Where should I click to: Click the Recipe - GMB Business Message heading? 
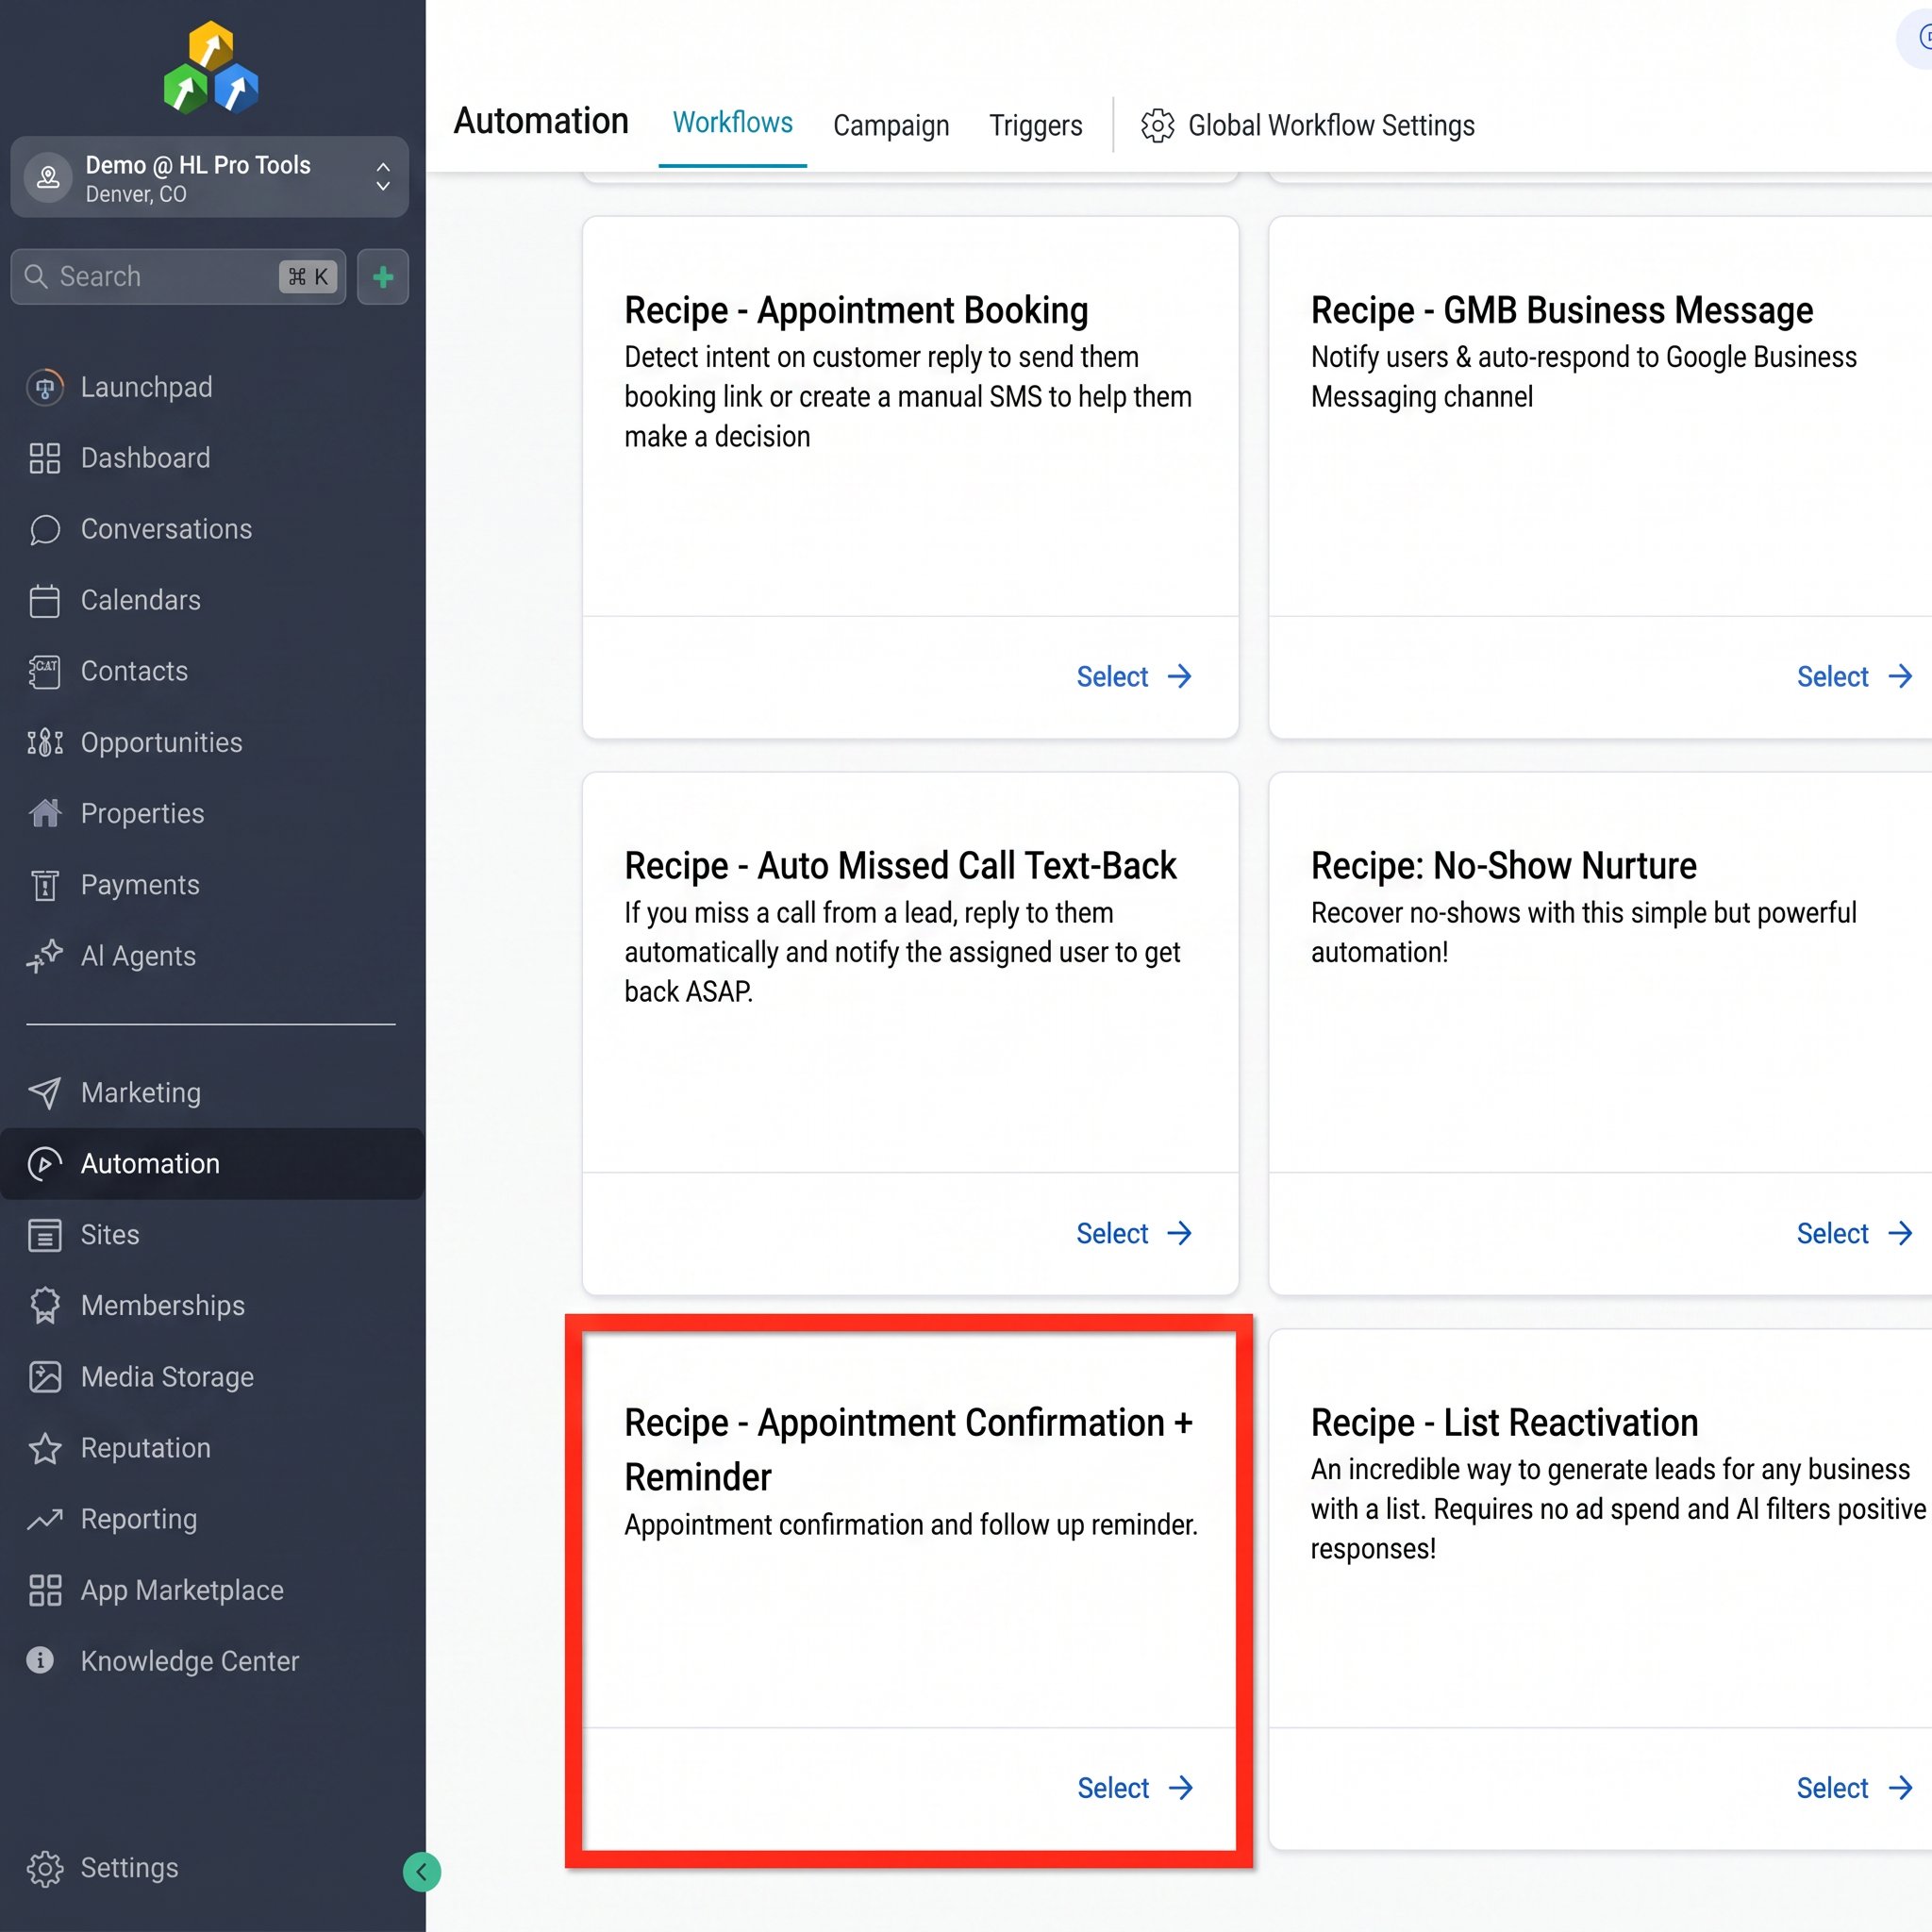tap(1561, 310)
